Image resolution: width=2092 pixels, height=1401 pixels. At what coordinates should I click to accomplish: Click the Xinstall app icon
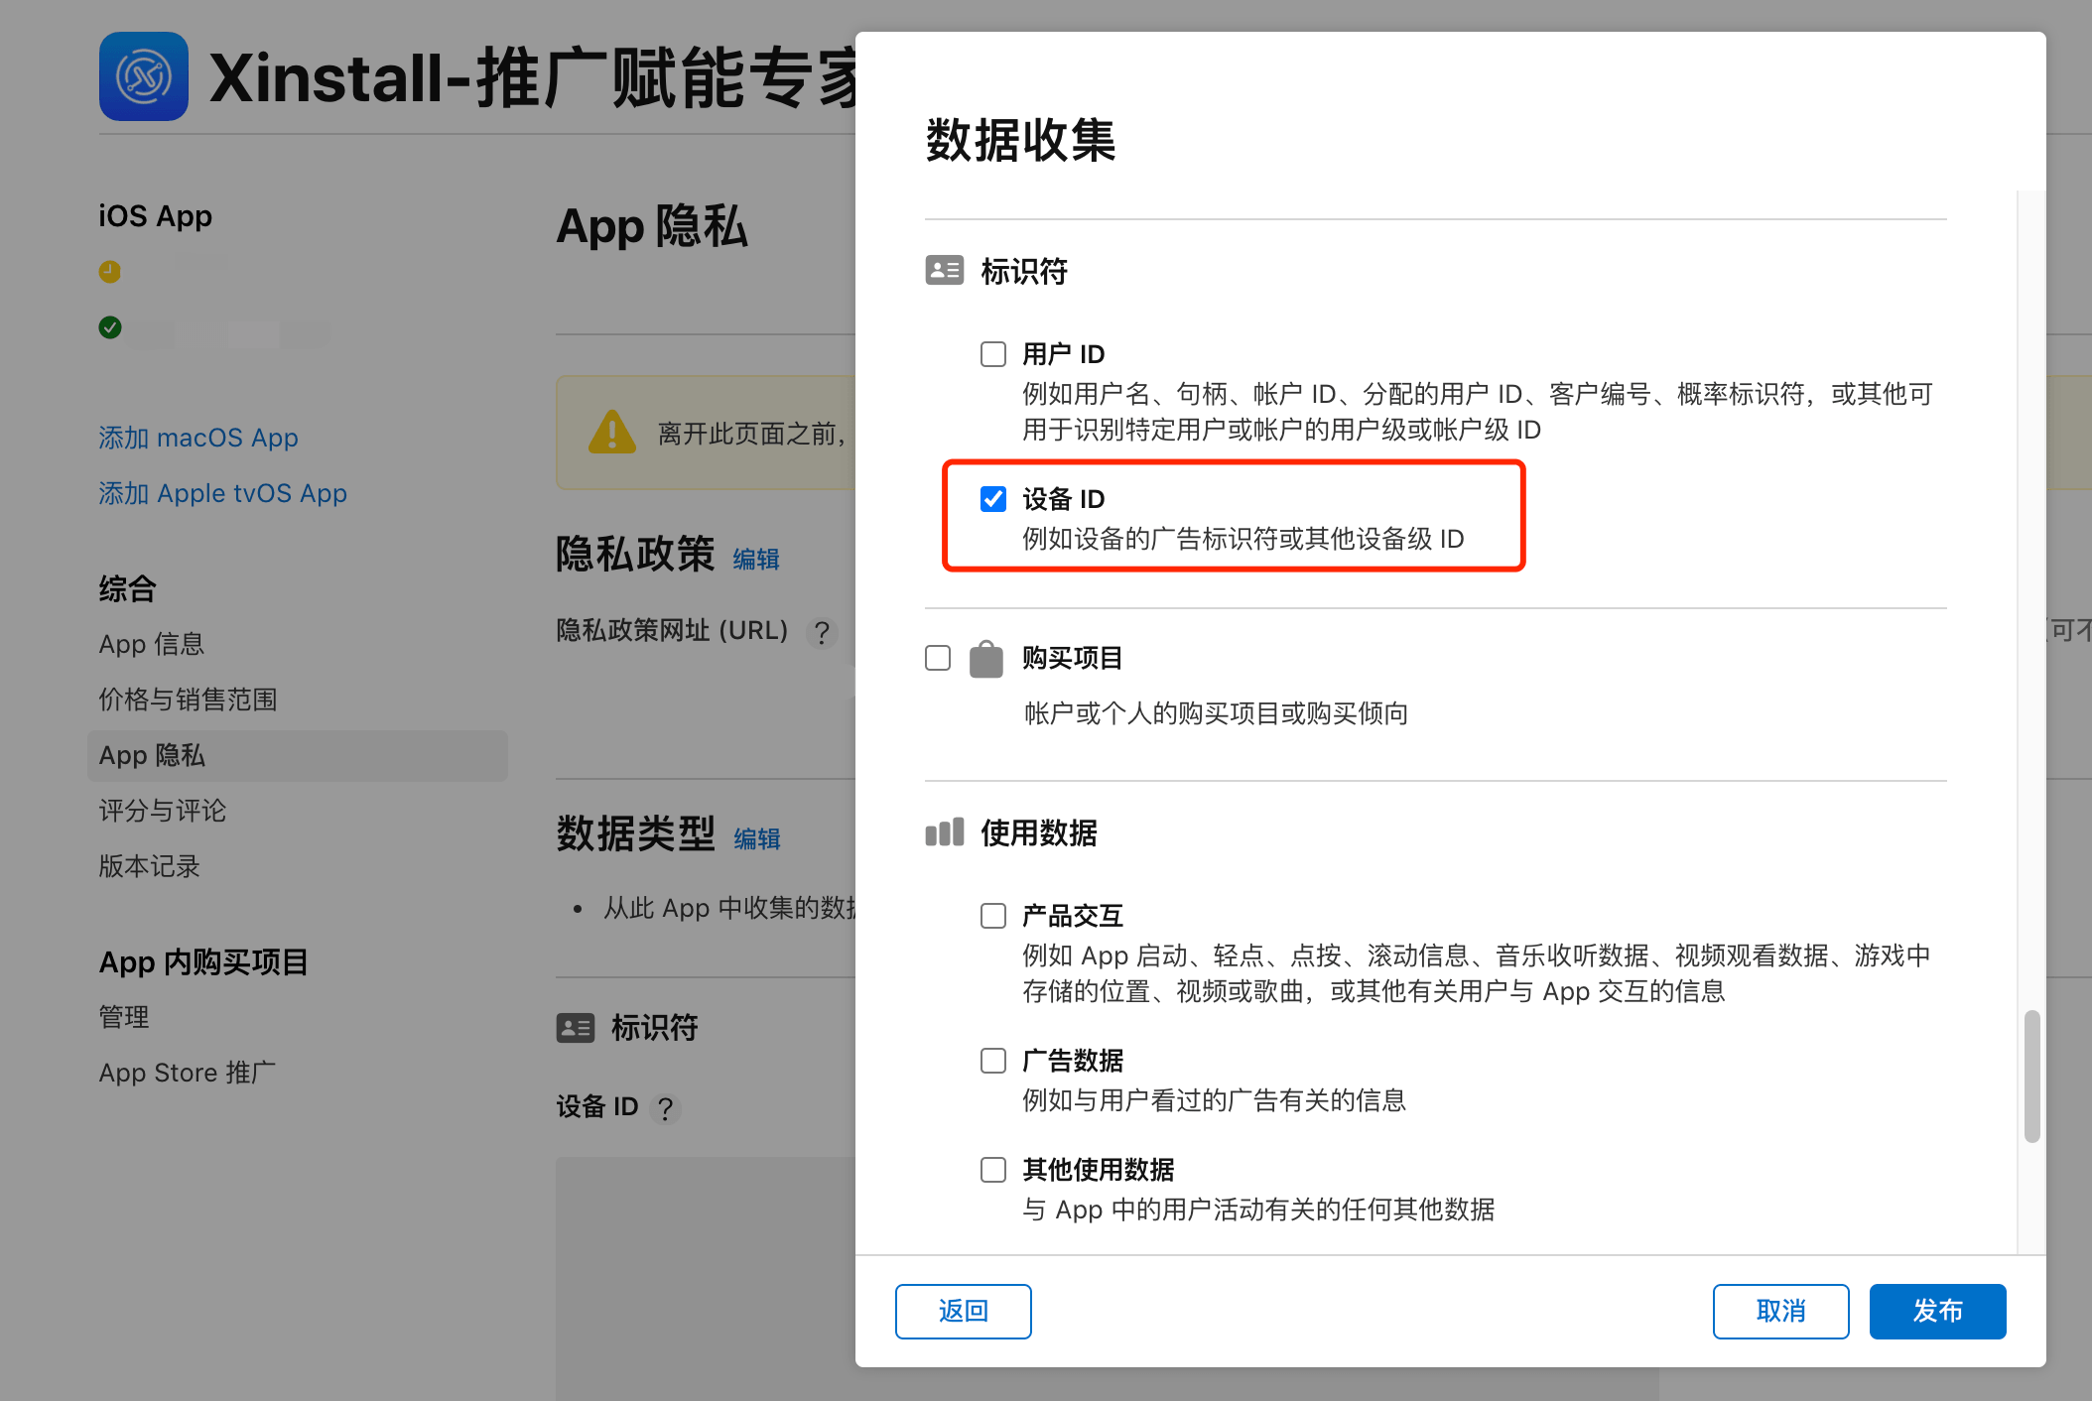click(x=144, y=76)
